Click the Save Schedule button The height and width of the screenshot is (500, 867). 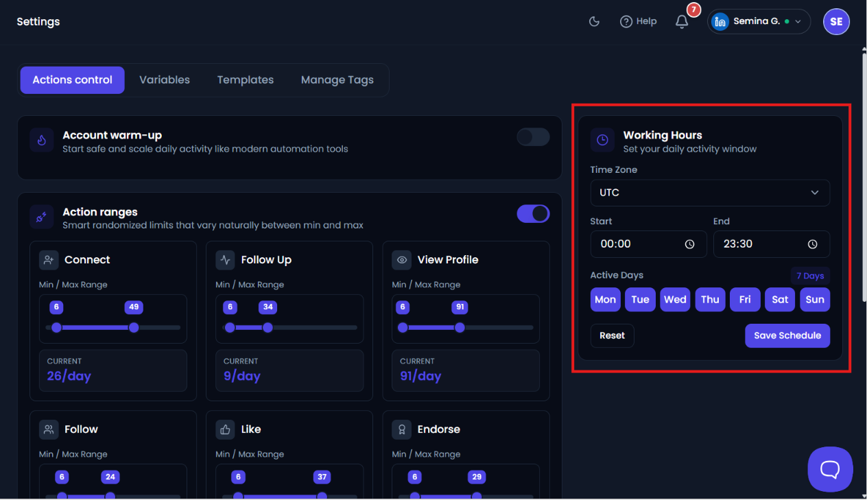point(787,335)
